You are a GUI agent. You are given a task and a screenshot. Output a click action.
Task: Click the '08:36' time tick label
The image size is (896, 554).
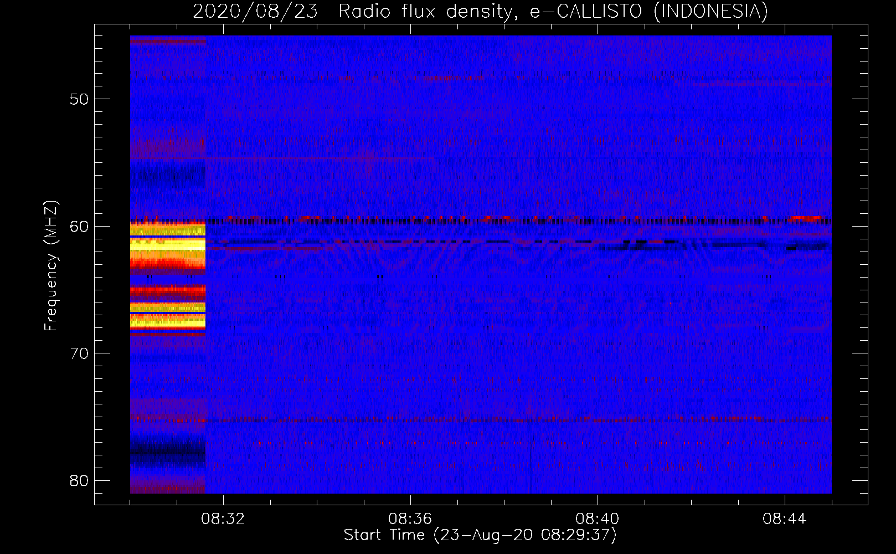410,519
